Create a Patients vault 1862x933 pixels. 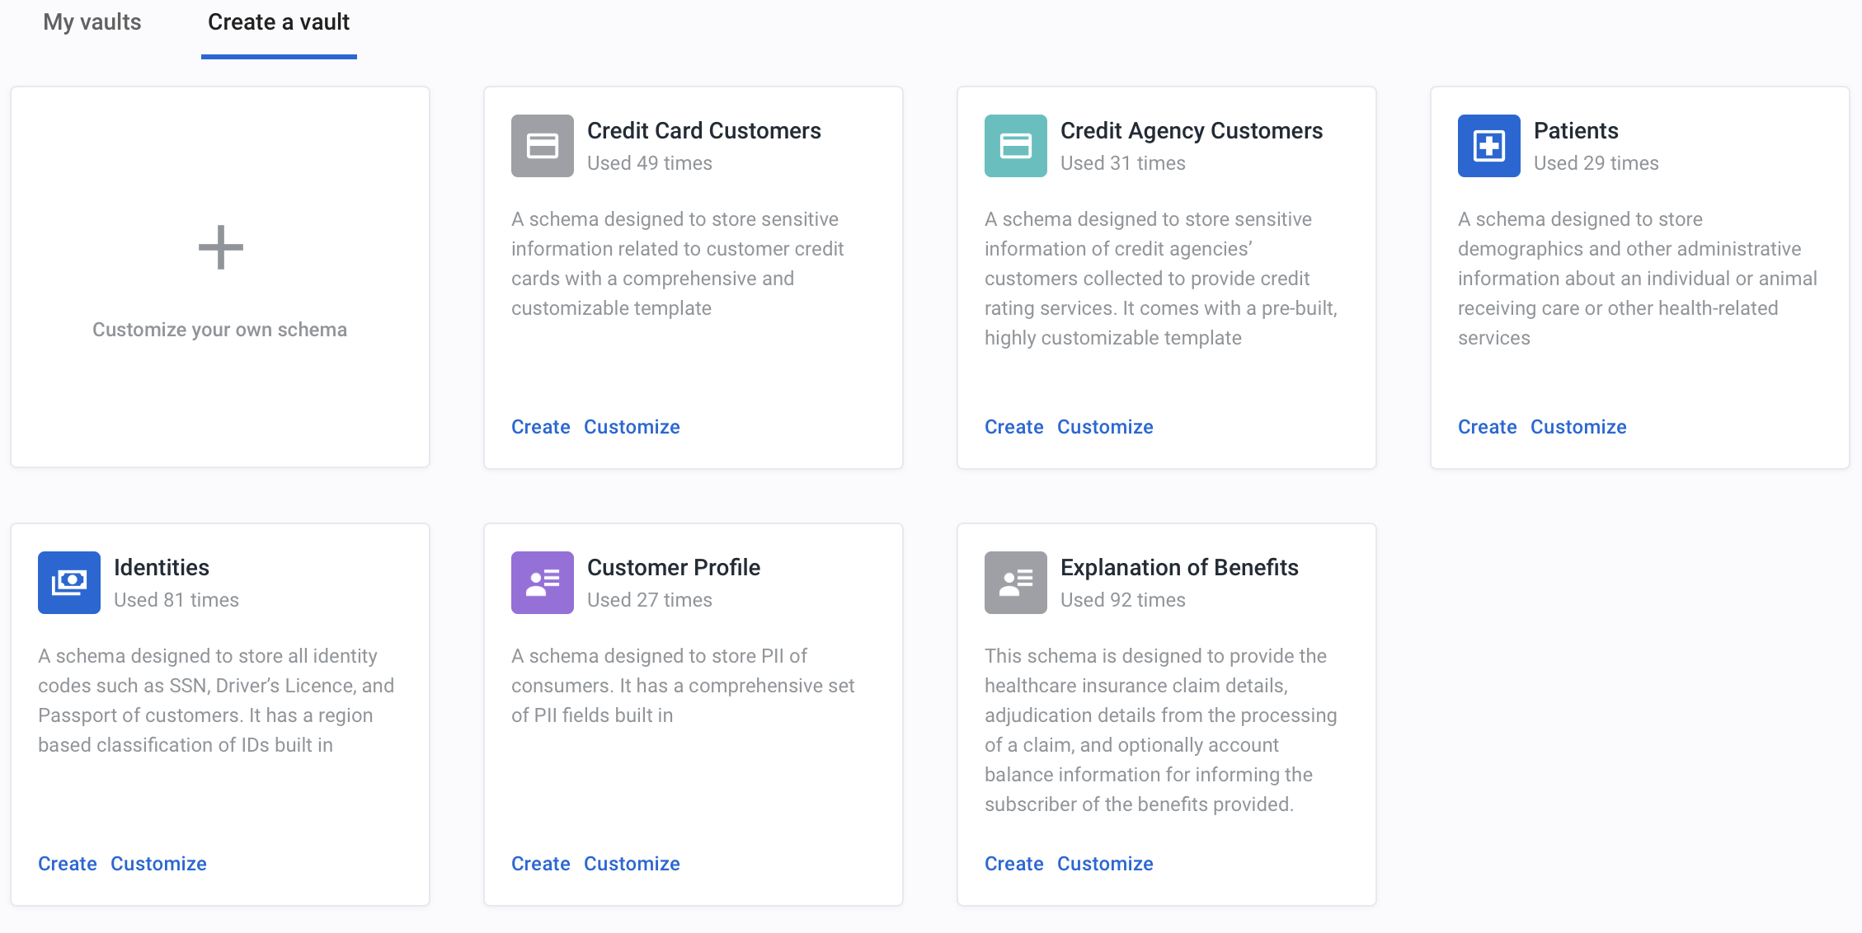(1488, 427)
